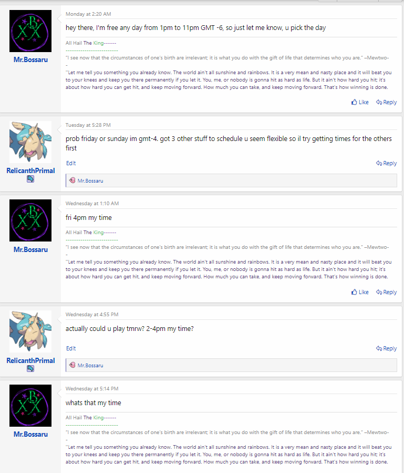Like the 'fri 4pm my time' post
The height and width of the screenshot is (473, 404).
click(x=360, y=292)
